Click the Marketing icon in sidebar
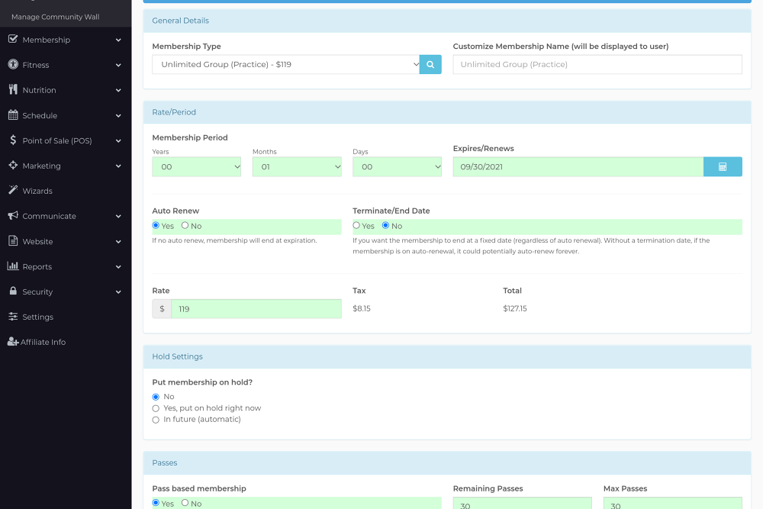Image resolution: width=763 pixels, height=509 pixels. click(x=13, y=165)
